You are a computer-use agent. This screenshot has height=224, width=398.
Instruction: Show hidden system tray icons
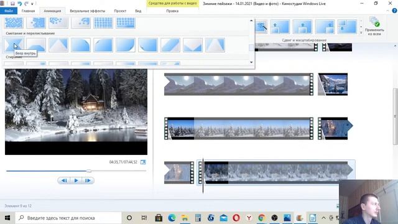[x=323, y=218]
